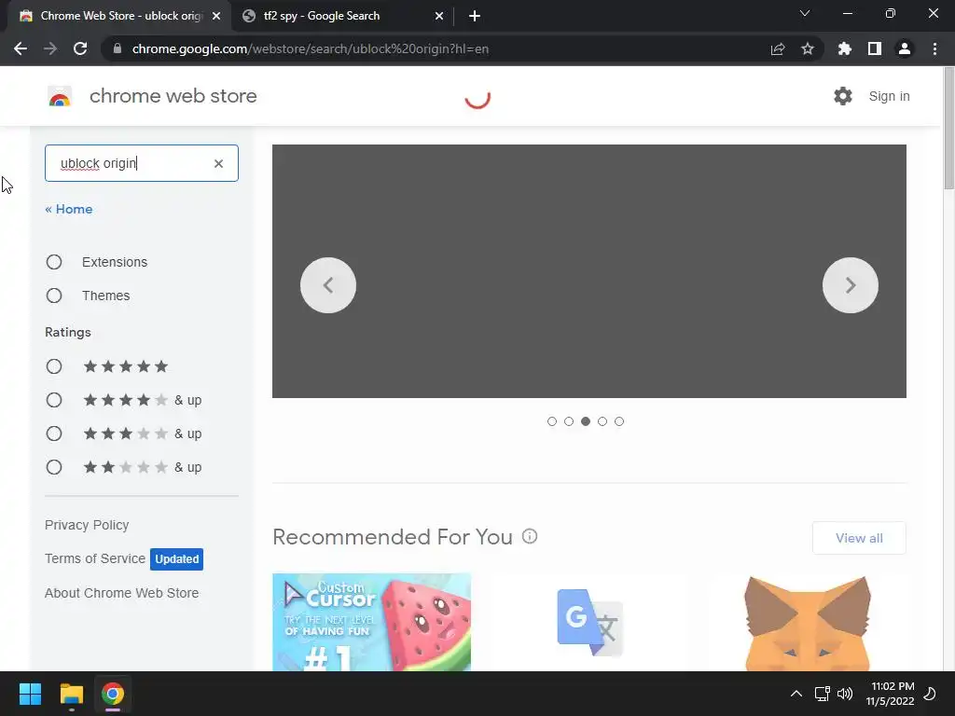Click the browser forward arrow

click(50, 48)
